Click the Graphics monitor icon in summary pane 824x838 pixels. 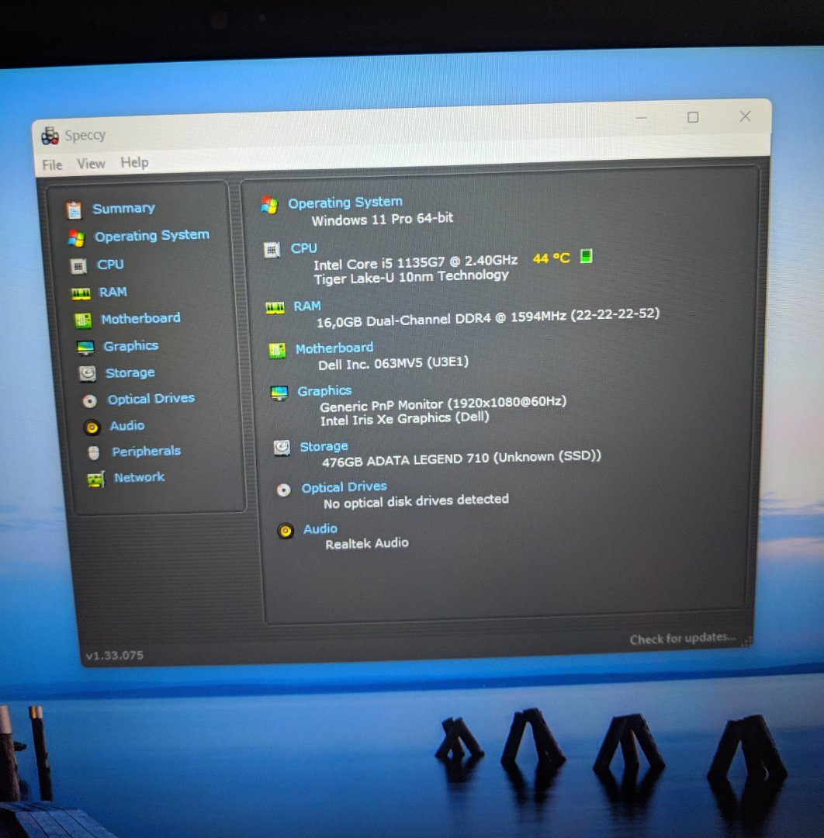coord(279,393)
